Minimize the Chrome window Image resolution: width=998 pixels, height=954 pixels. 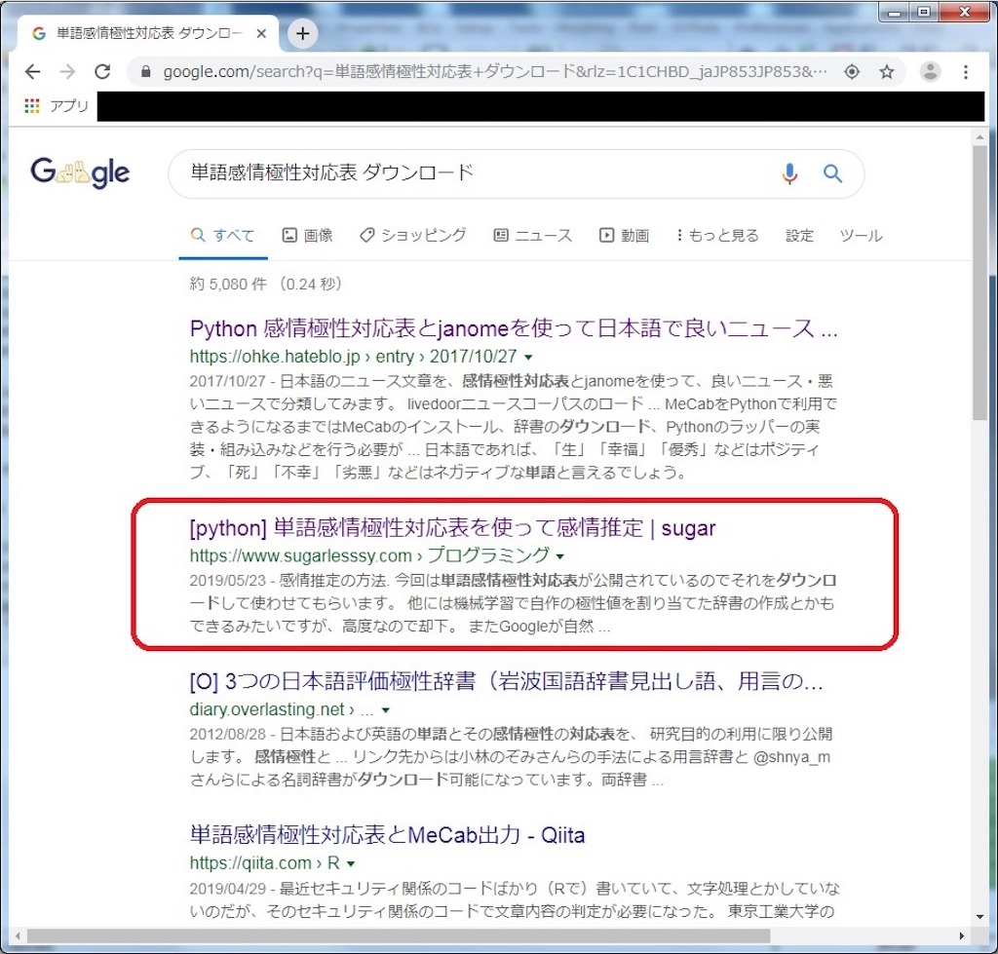point(895,12)
